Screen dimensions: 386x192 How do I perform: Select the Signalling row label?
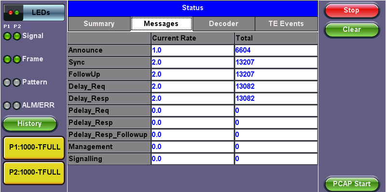[110, 159]
